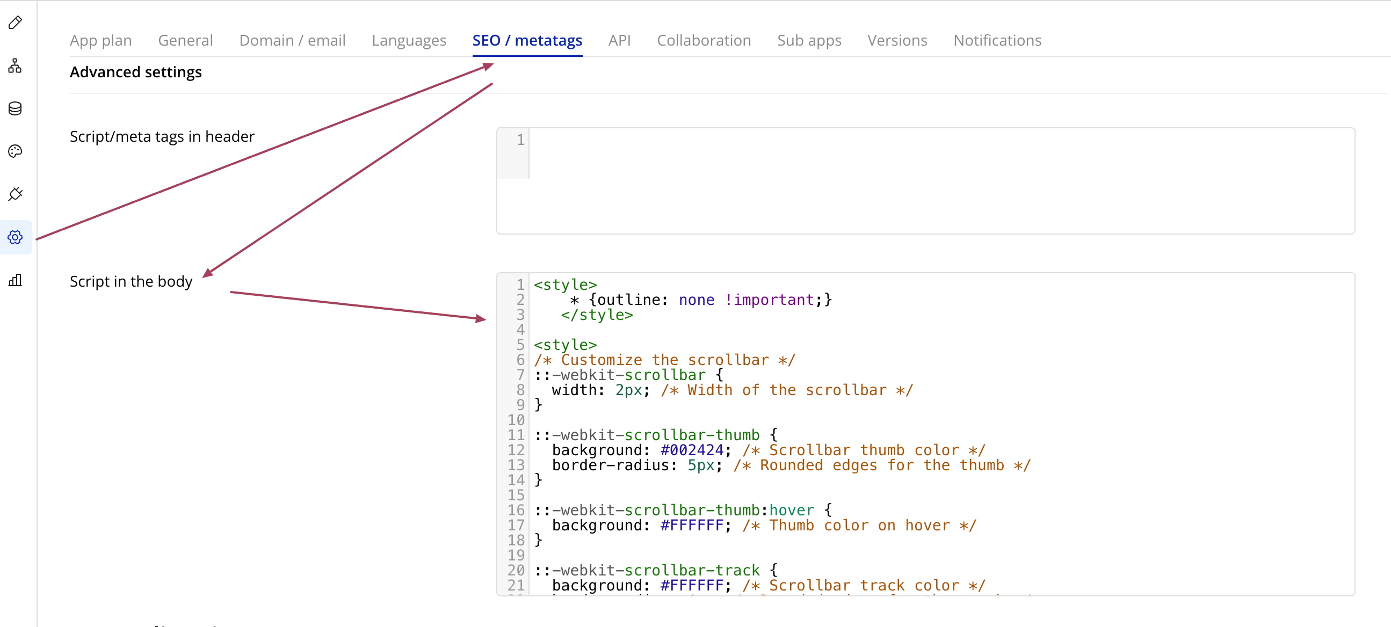Open the Settings gear icon in sidebar
Viewport: 1391px width, 627px height.
[15, 237]
